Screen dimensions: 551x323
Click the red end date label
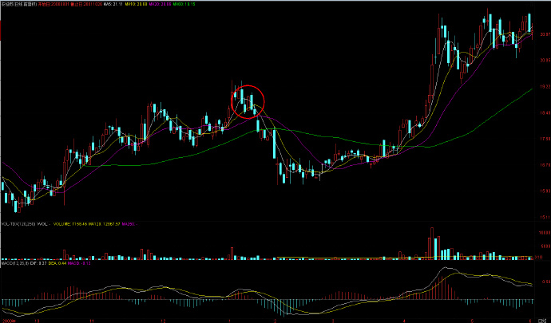86,4
